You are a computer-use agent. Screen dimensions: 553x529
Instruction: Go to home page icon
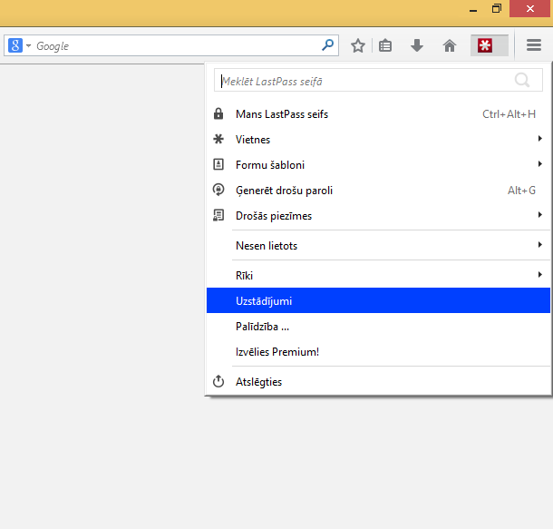[450, 45]
